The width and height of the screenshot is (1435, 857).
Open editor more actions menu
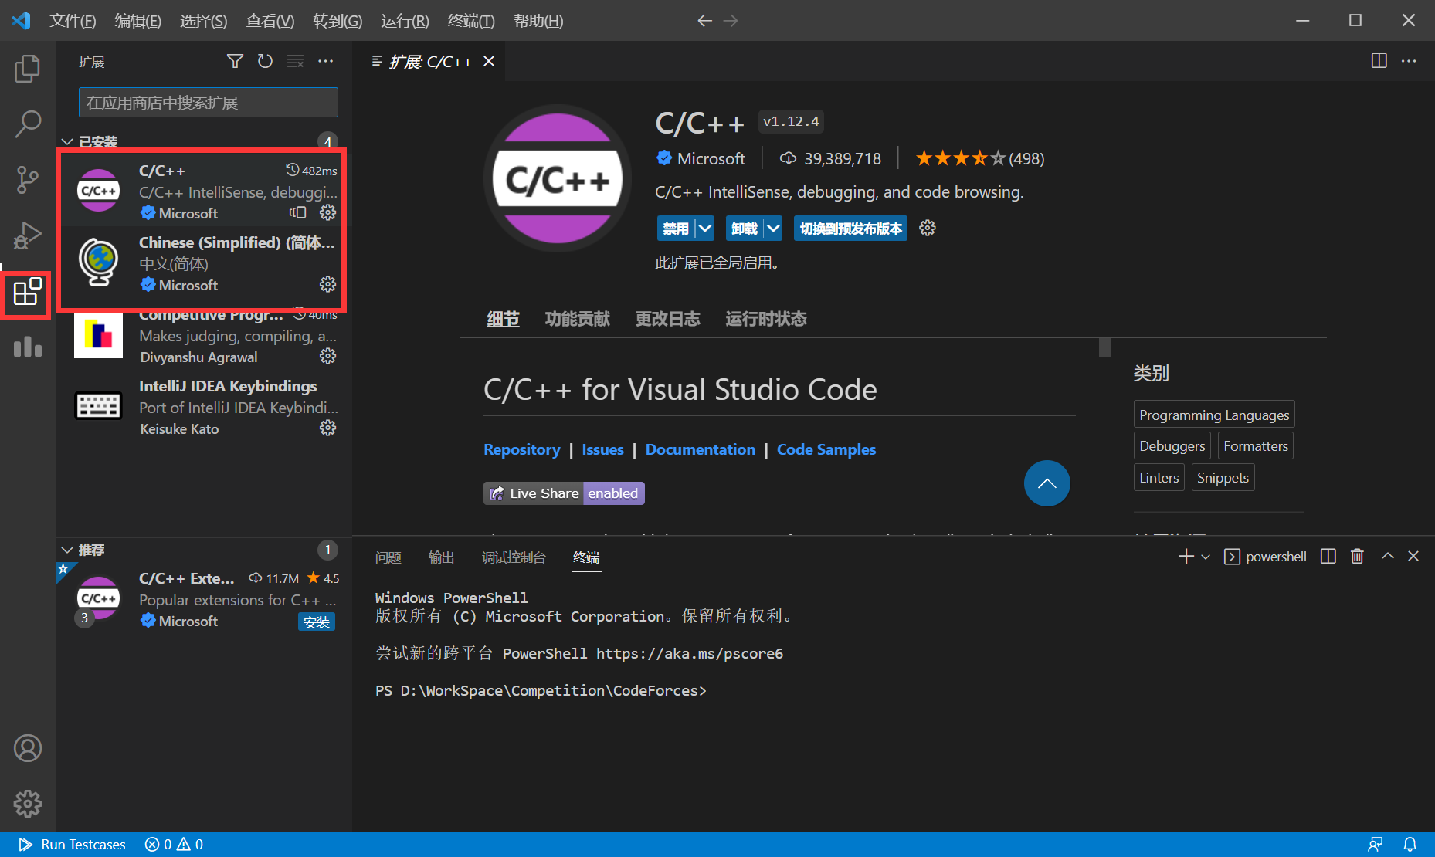pyautogui.click(x=1409, y=61)
